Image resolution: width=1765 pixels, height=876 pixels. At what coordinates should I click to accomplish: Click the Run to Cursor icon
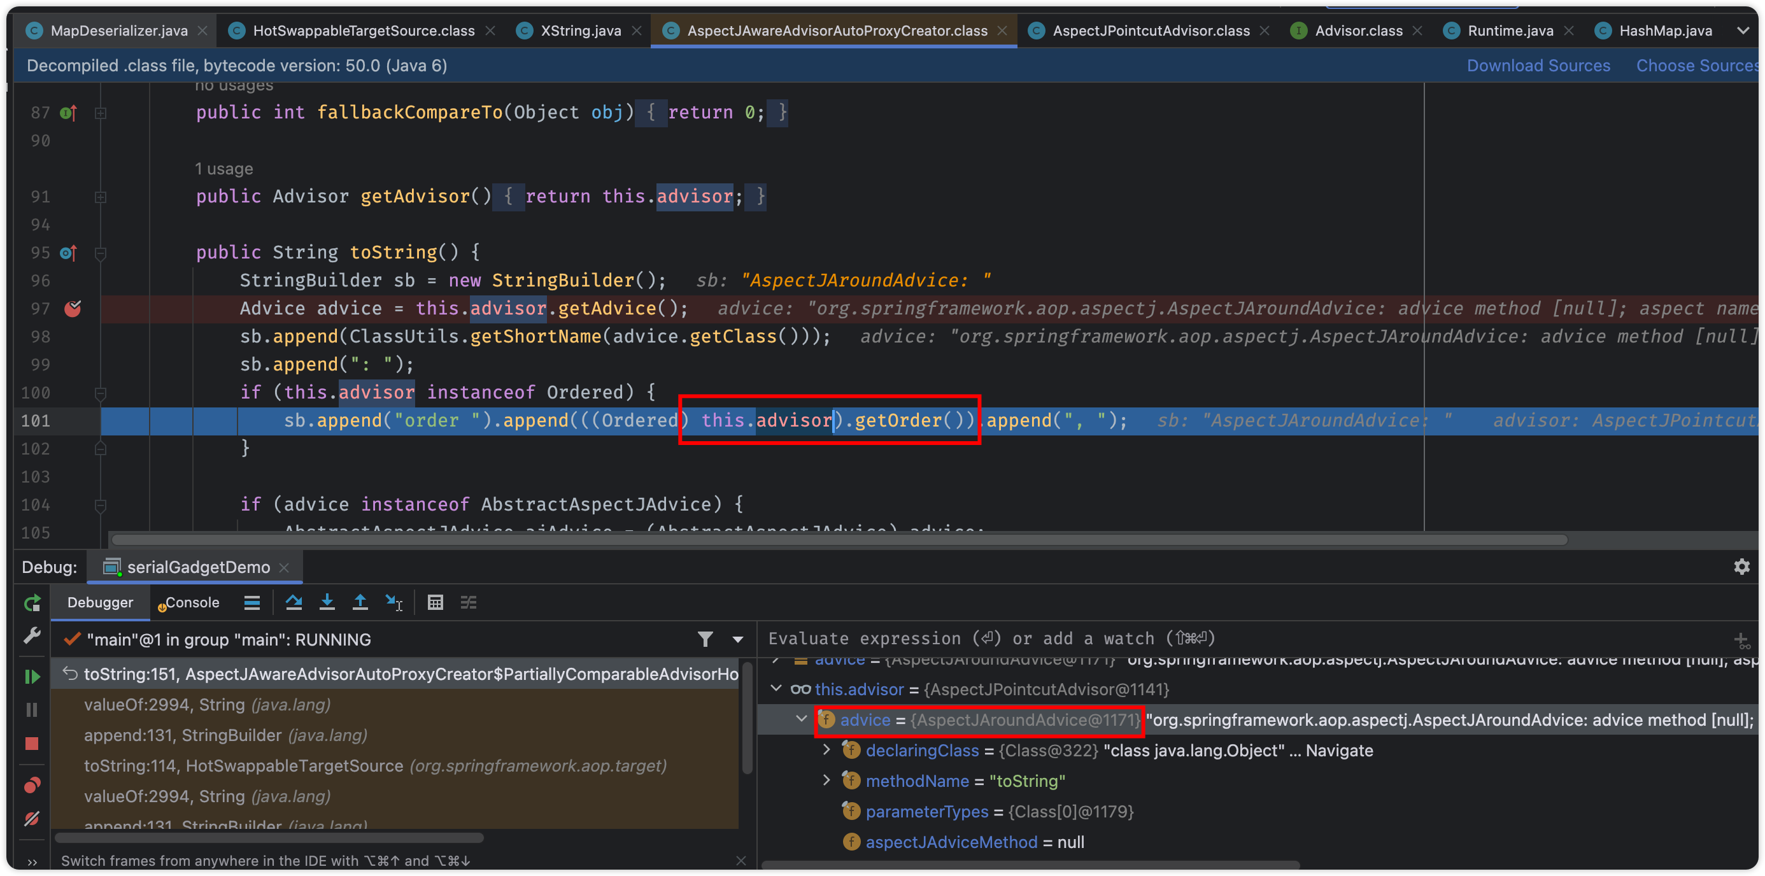click(x=394, y=603)
